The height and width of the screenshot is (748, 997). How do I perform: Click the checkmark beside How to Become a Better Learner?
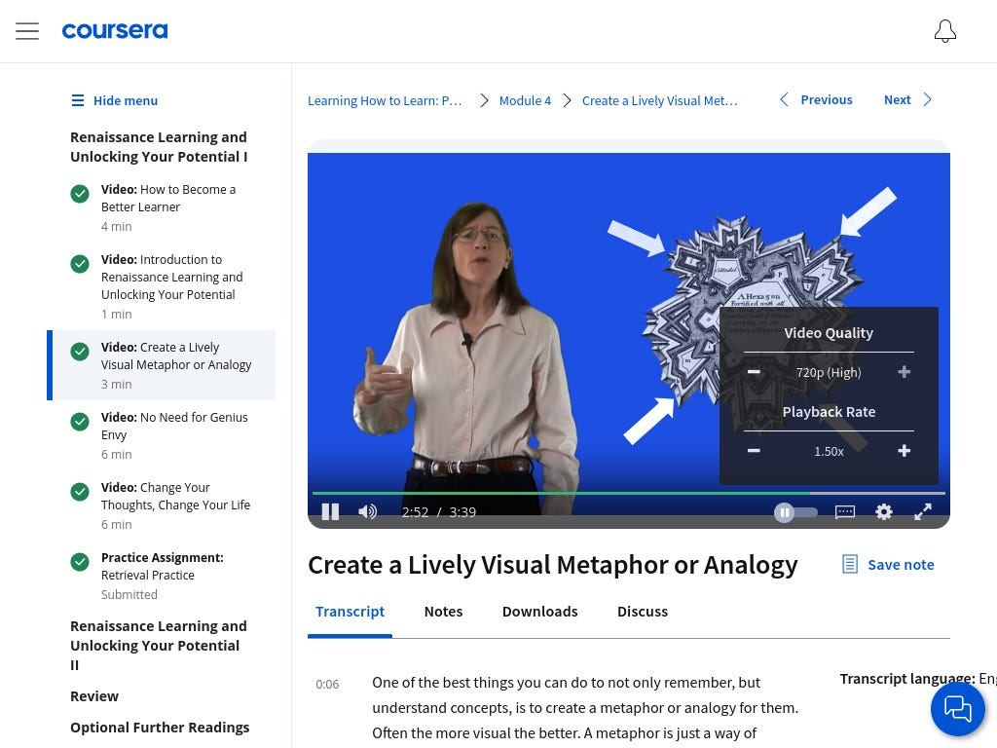(80, 194)
